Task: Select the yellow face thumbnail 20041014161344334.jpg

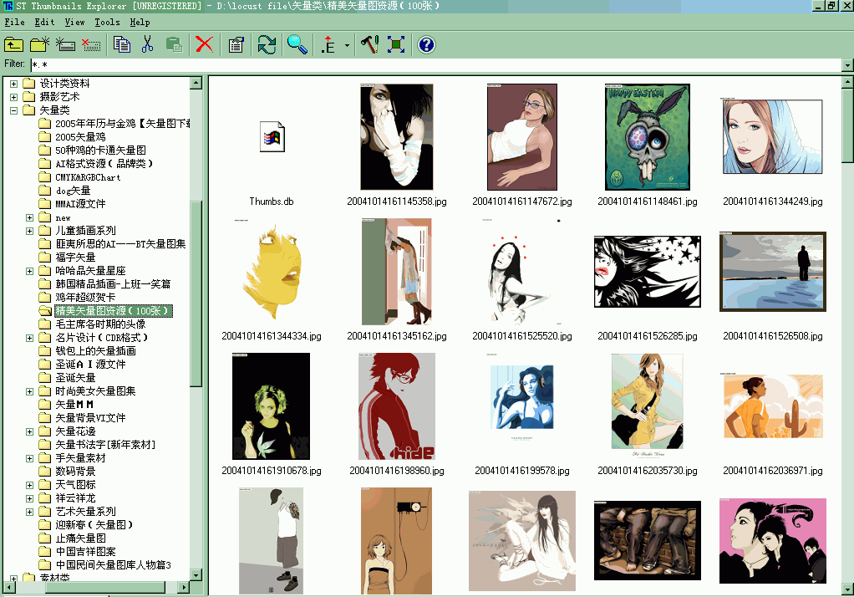Action: click(272, 272)
